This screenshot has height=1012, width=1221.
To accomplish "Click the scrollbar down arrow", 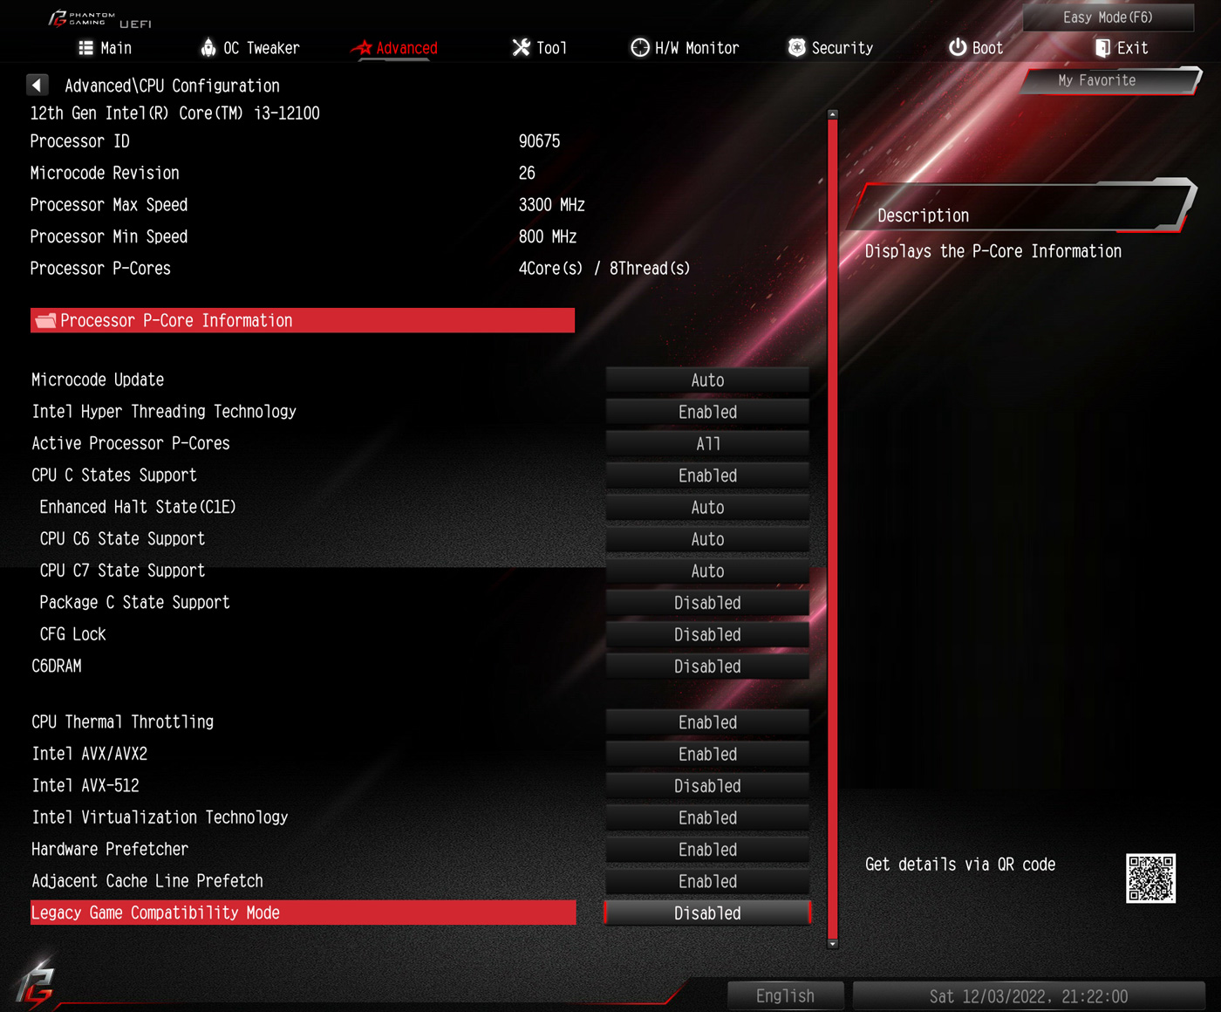I will click(x=833, y=943).
